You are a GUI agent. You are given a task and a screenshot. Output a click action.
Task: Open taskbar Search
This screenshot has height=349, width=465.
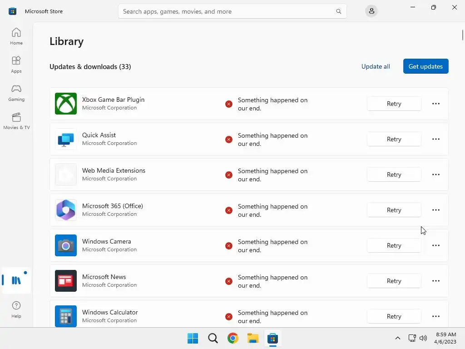point(213,338)
